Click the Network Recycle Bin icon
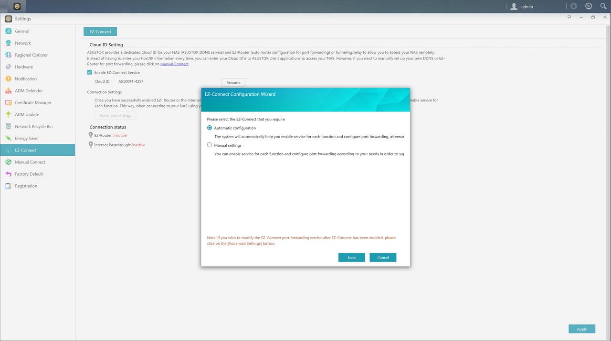This screenshot has width=611, height=341. point(8,126)
